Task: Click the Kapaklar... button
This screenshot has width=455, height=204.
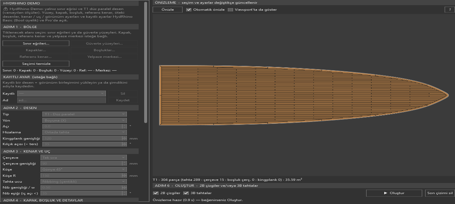Action: pos(36,50)
